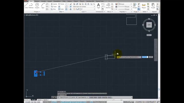The image size is (184, 103).
Task: Open the Inserisci ribbon tab
Action: pos(37,1)
